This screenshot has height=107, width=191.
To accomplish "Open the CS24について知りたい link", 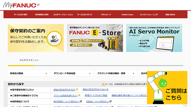I will (x=98, y=101).
